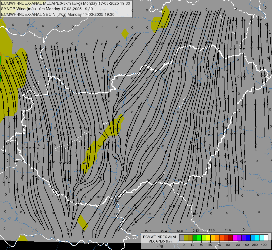Click the map value 0.0187
Image resolution: width=272 pixels, height=250 pixels.
pos(101,197)
